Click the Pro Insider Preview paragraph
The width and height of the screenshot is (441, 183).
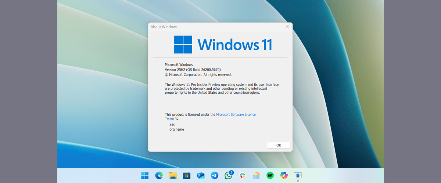pyautogui.click(x=222, y=89)
